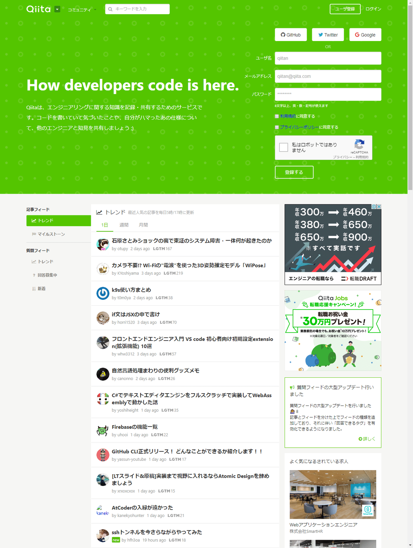This screenshot has width=413, height=548.
Task: Click the 登録する button
Action: (x=294, y=172)
